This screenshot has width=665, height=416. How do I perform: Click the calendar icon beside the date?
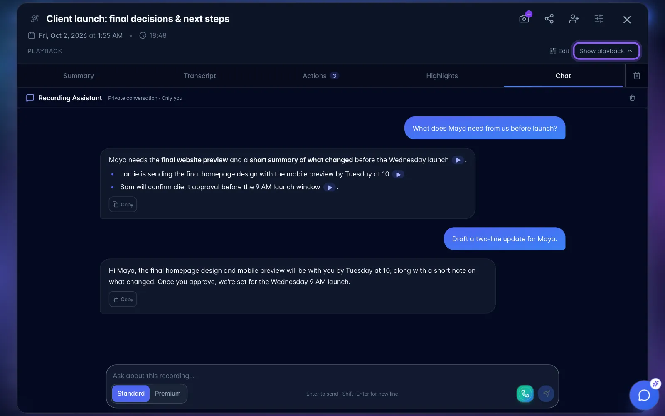pyautogui.click(x=32, y=35)
